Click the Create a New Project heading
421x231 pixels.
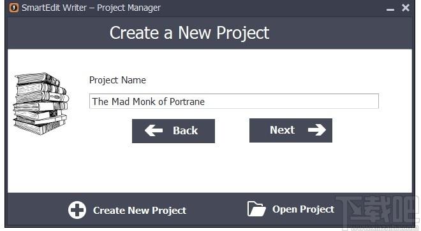click(189, 33)
